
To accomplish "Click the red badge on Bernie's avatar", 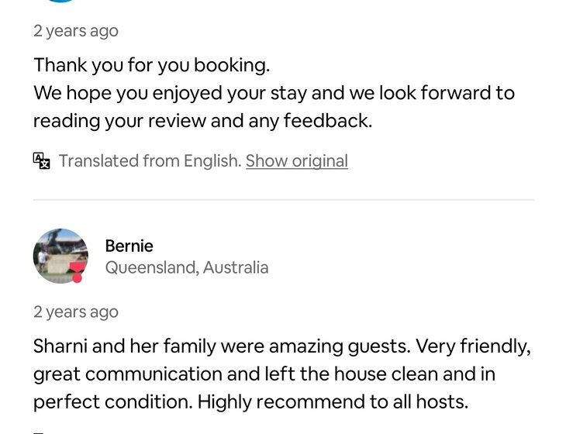I will 76,273.
